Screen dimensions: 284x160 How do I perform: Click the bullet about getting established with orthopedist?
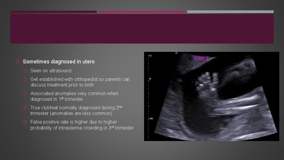click(80, 82)
